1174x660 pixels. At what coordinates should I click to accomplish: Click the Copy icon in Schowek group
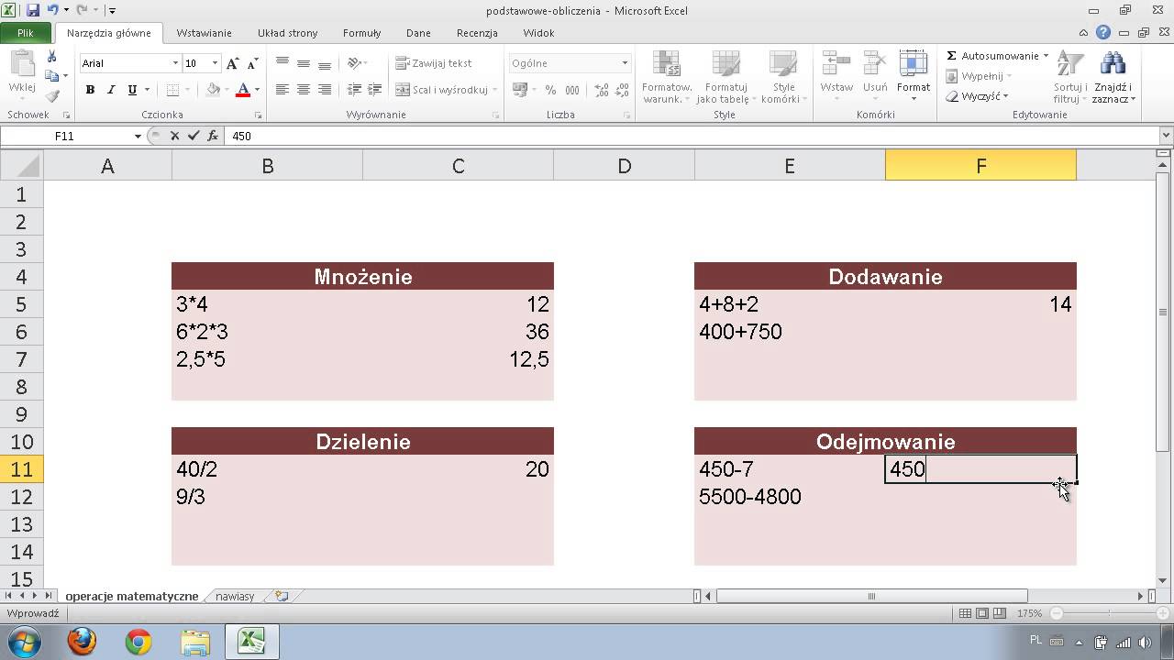coord(51,76)
